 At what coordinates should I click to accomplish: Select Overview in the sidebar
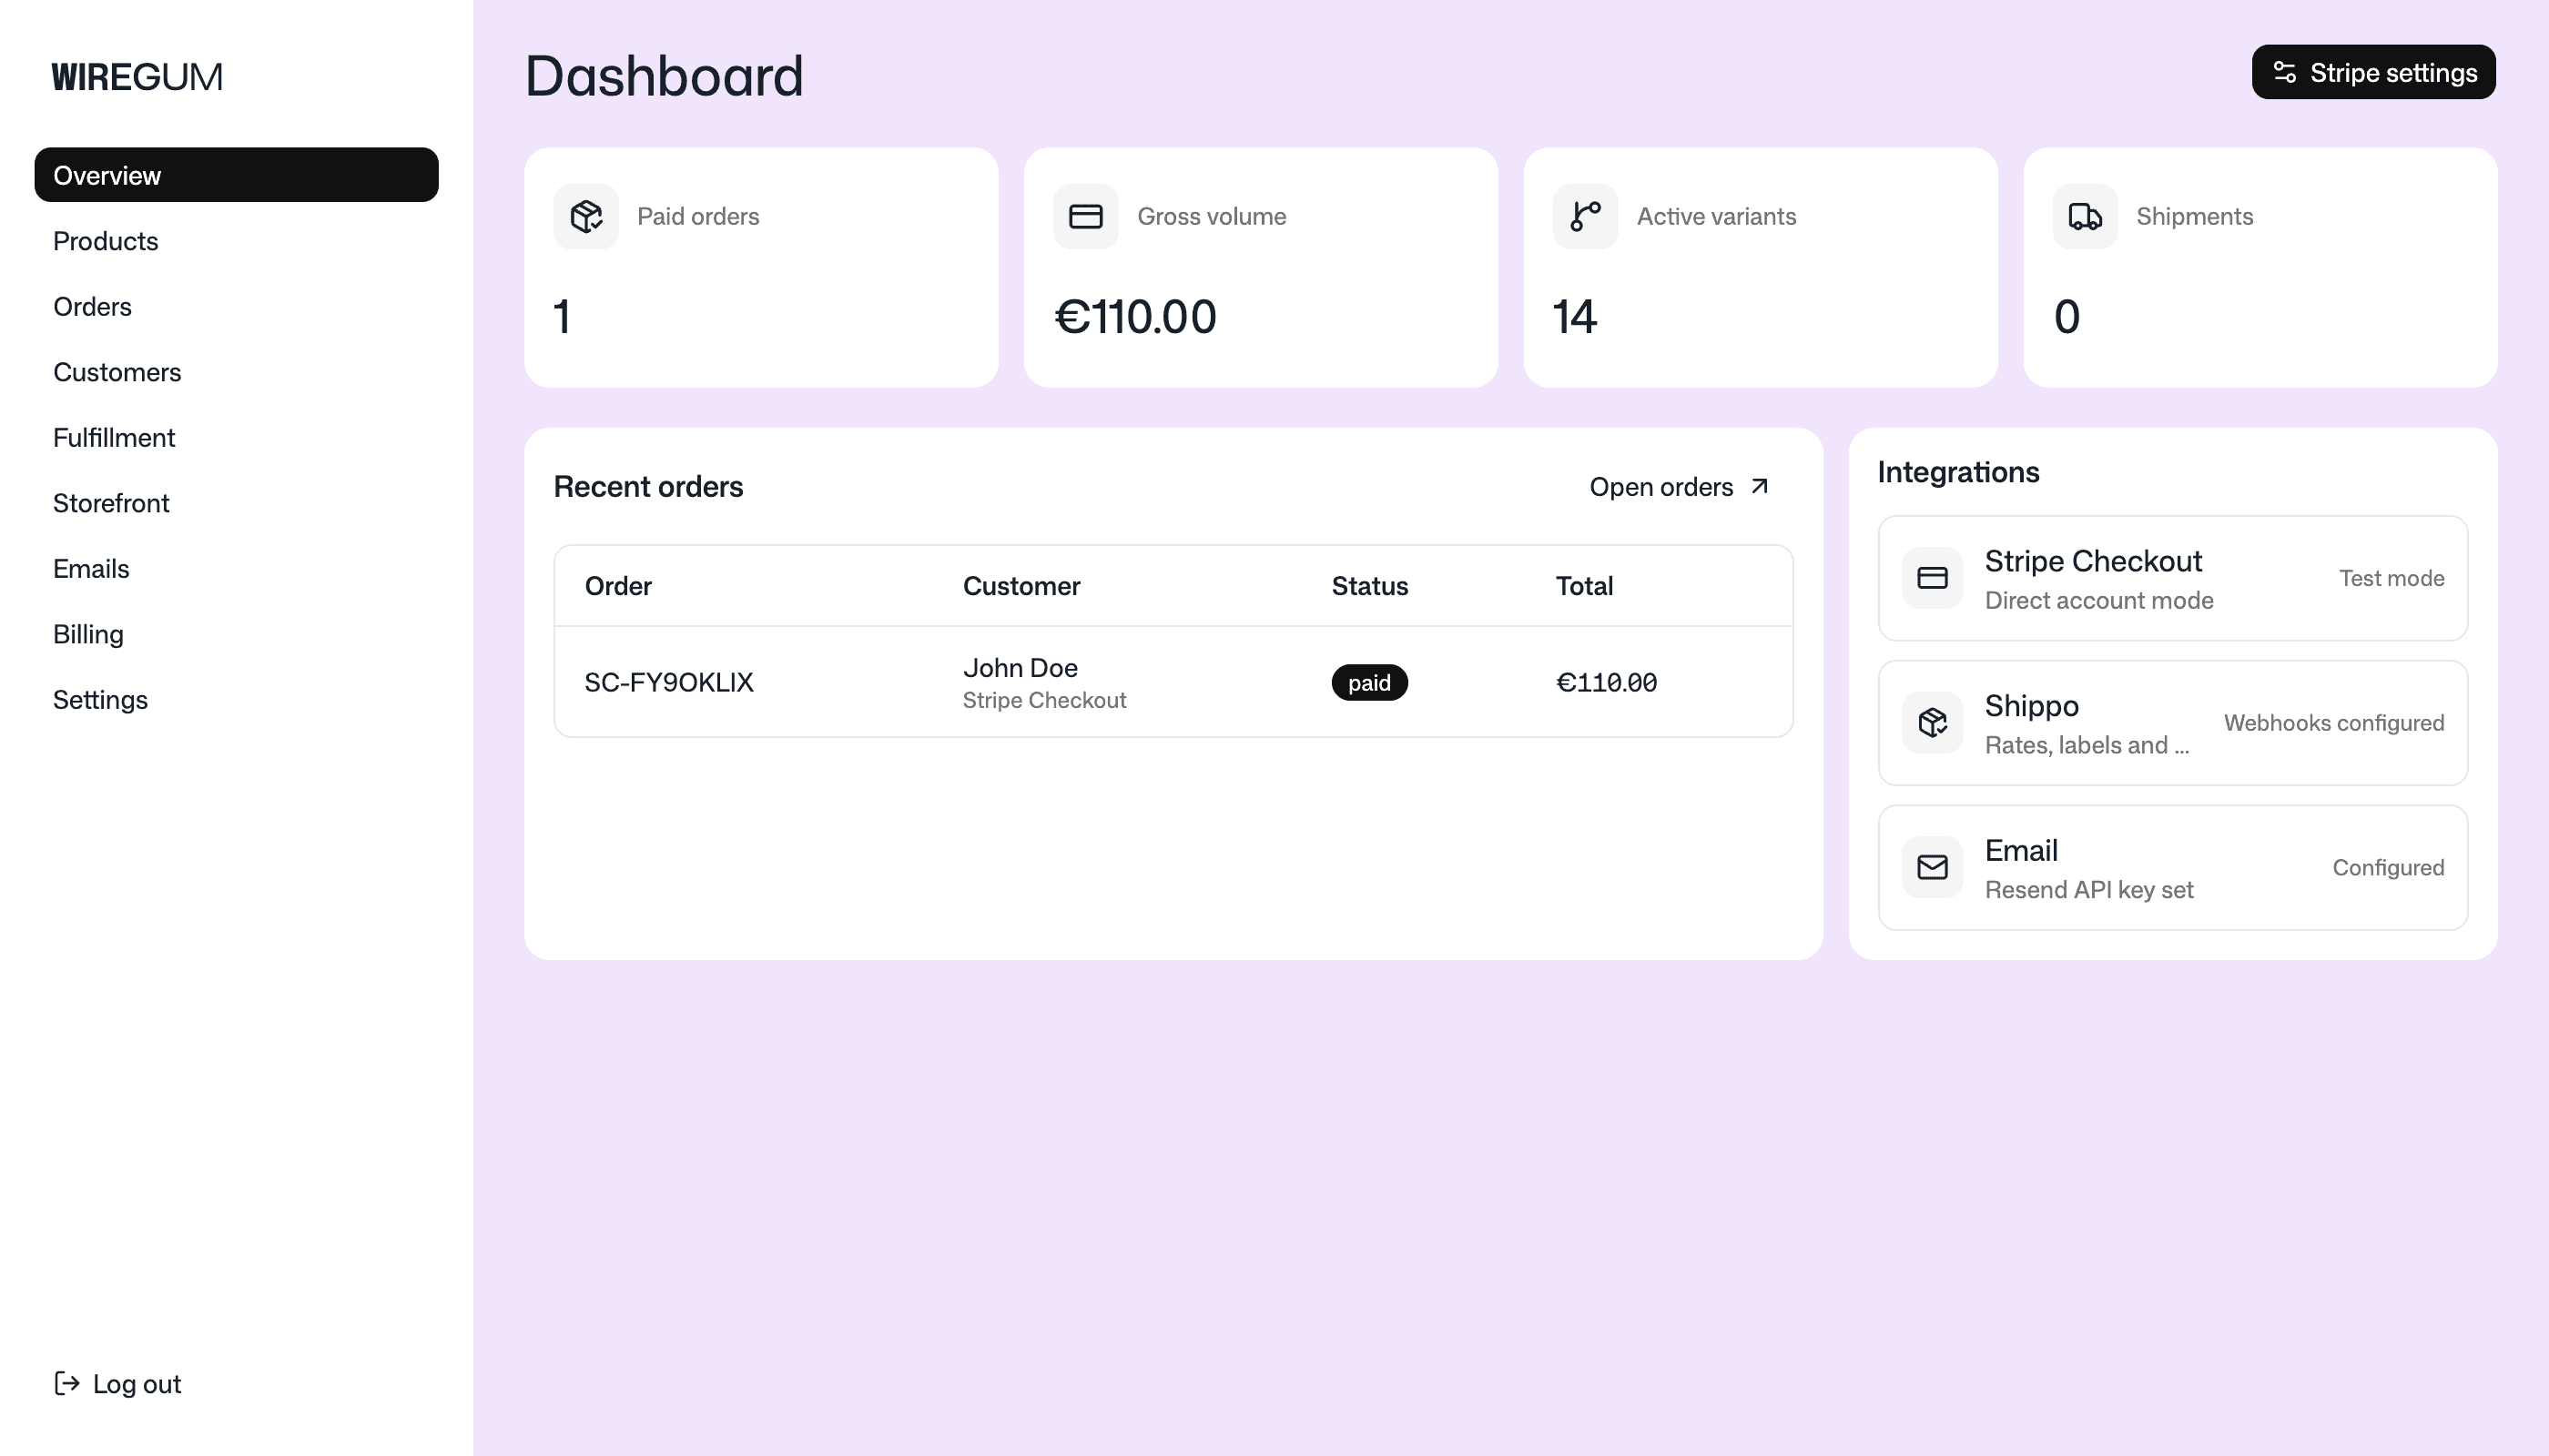point(236,175)
